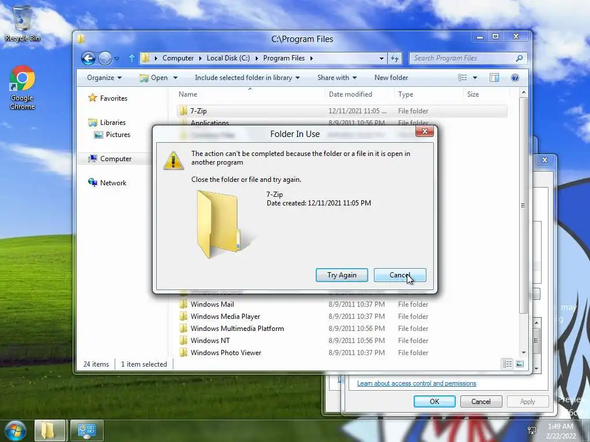Open the Recycle Bin desktop icon
This screenshot has width=590, height=442.
[22, 23]
